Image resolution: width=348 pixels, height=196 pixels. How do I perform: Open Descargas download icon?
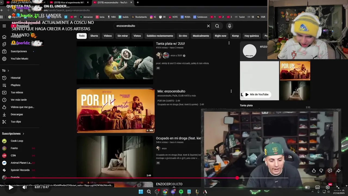[x=4, y=115]
